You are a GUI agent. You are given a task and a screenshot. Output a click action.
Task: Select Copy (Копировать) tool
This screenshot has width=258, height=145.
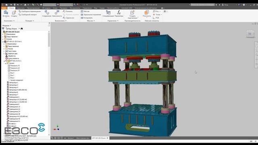[87, 18]
